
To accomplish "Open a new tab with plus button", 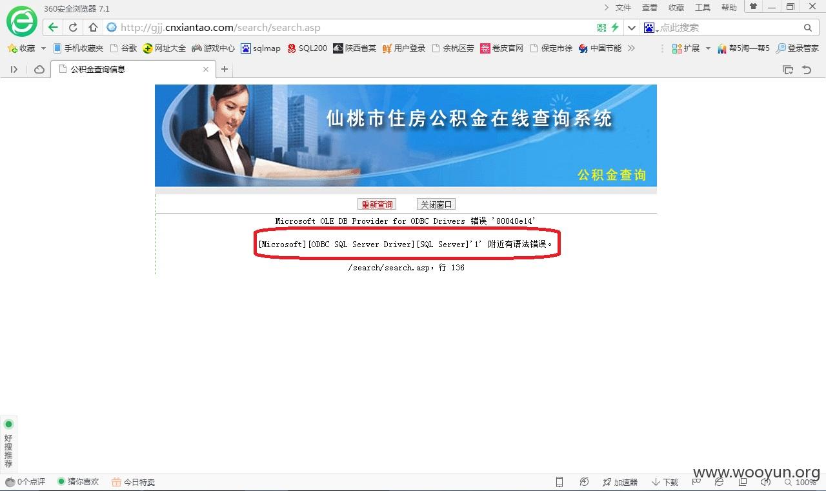I will point(225,69).
